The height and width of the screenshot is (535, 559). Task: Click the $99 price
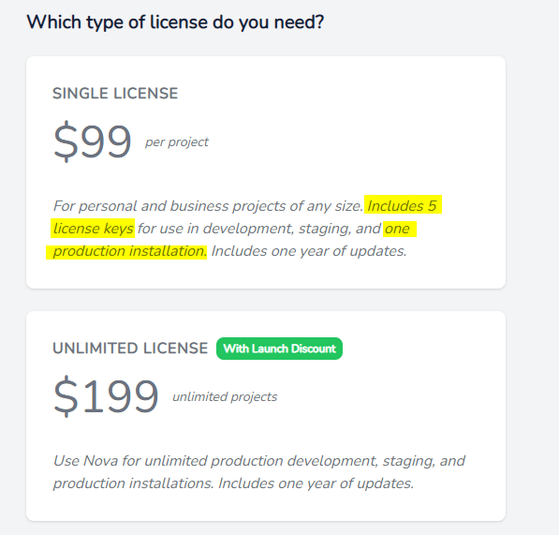tap(93, 141)
